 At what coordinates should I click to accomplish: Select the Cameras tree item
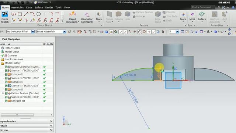point(12,55)
